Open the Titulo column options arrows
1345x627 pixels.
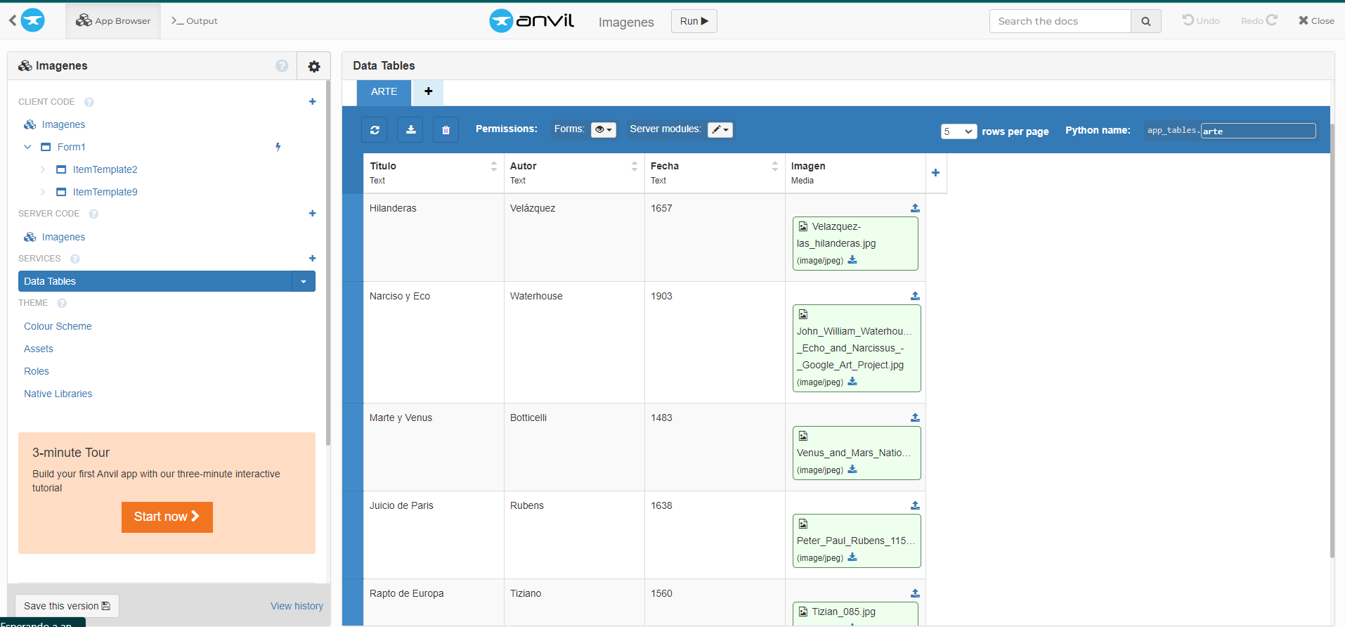[493, 166]
